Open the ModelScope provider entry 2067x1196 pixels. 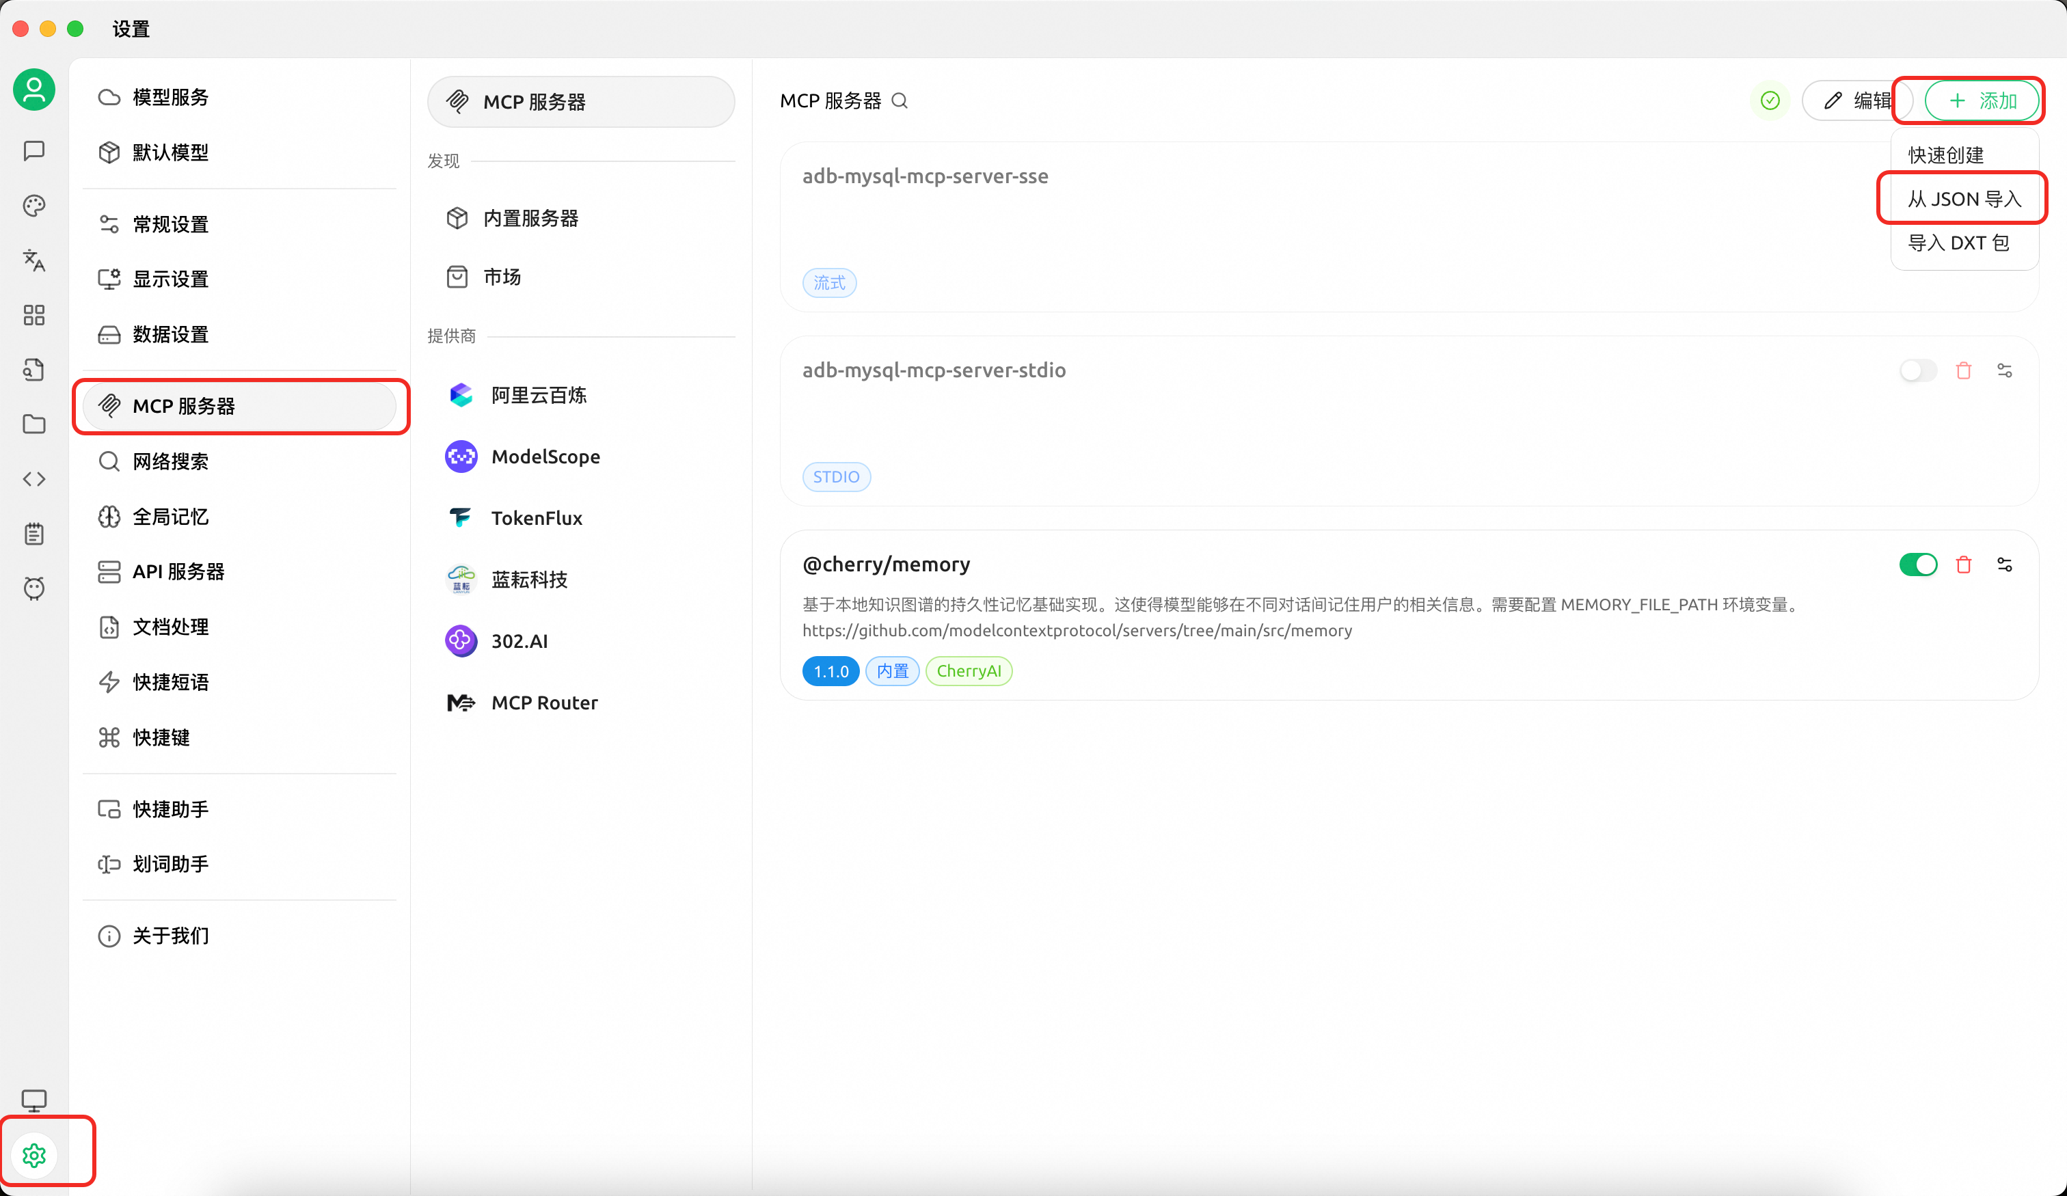pyautogui.click(x=545, y=457)
